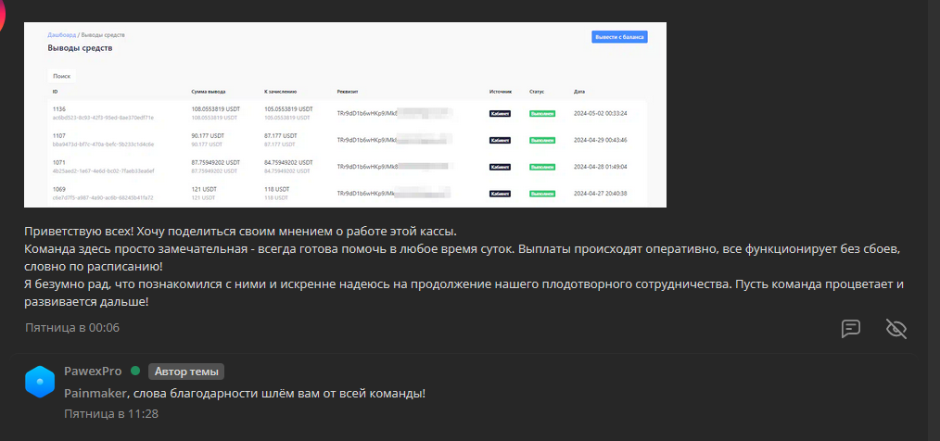Viewport: 940px width, 441px height.
Task: Click 'Приветствую всех!' opening line of post
Action: pyautogui.click(x=240, y=231)
